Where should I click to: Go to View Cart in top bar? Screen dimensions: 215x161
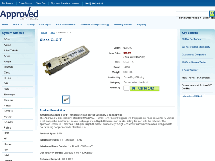(41, 3)
